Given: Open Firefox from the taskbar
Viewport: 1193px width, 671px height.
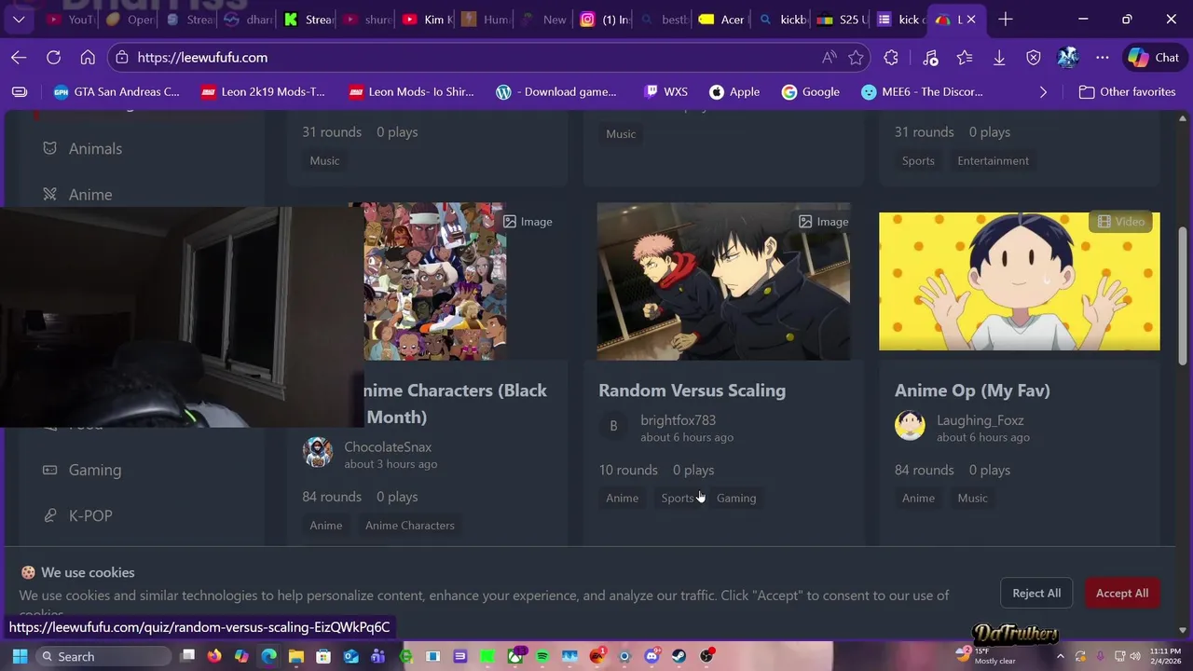Looking at the screenshot, I should tap(214, 656).
